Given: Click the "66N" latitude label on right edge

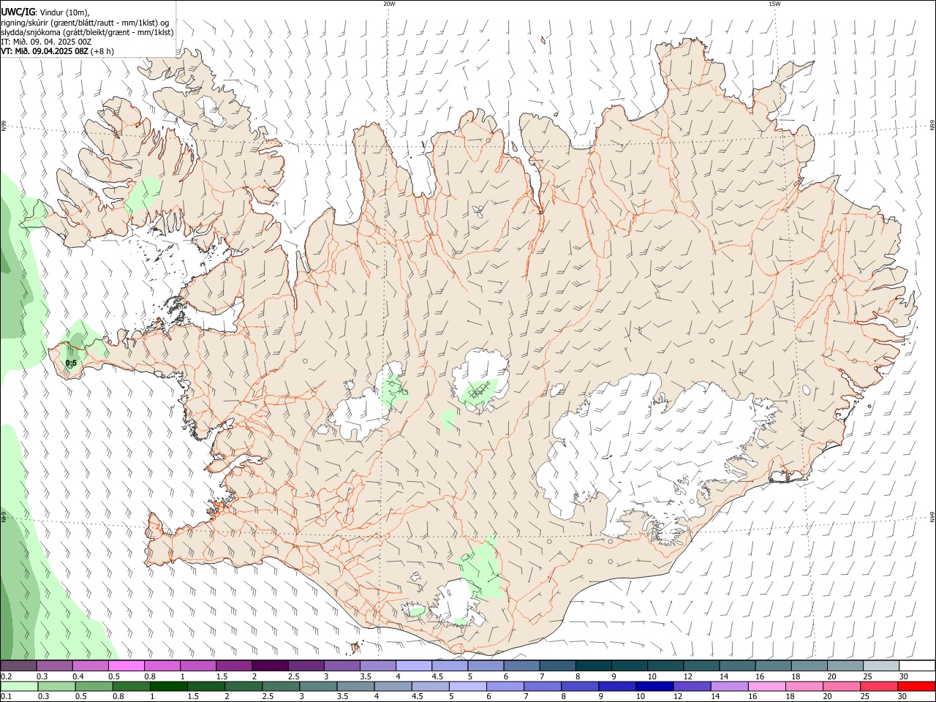Looking at the screenshot, I should [932, 125].
